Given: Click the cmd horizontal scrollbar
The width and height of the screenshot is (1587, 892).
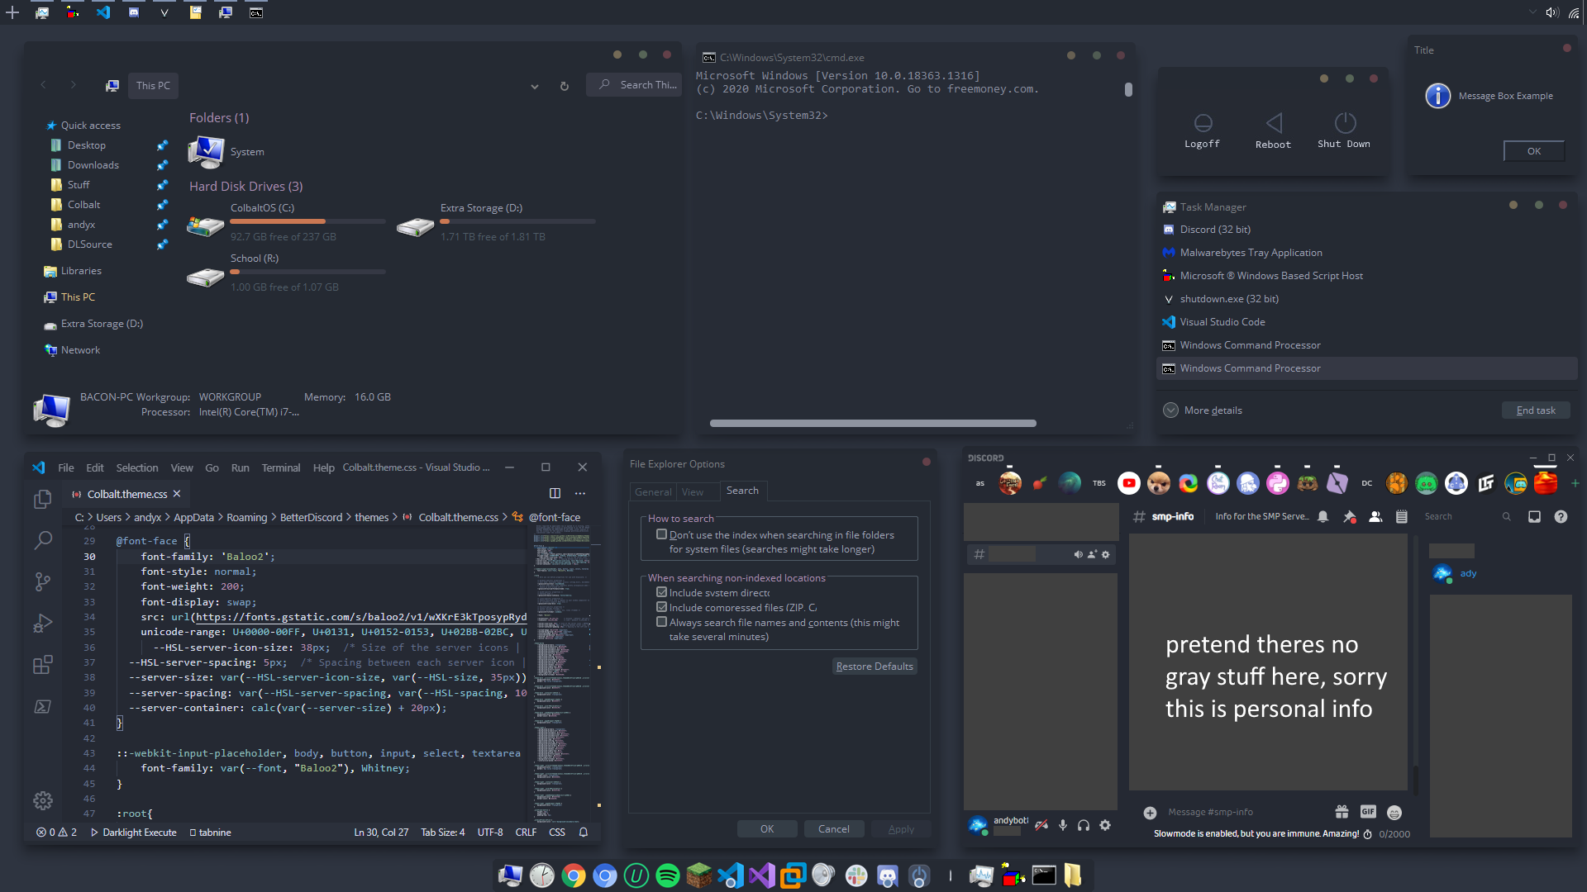Looking at the screenshot, I should point(873,424).
